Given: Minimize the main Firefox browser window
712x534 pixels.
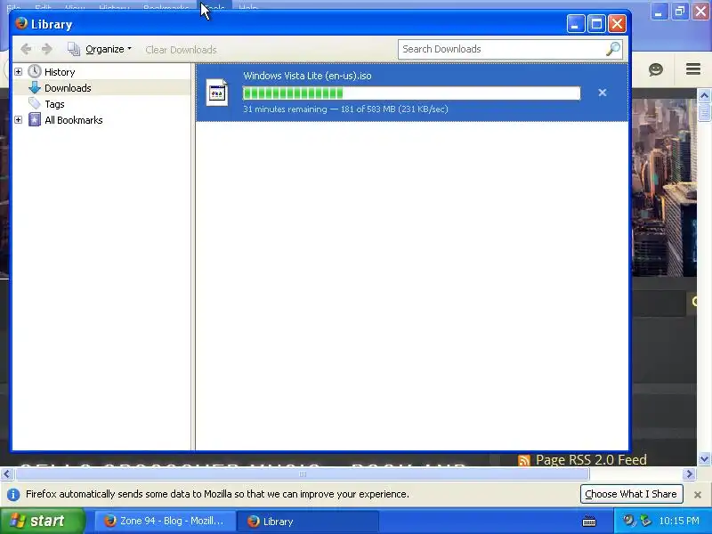Looking at the screenshot, I should [659, 11].
